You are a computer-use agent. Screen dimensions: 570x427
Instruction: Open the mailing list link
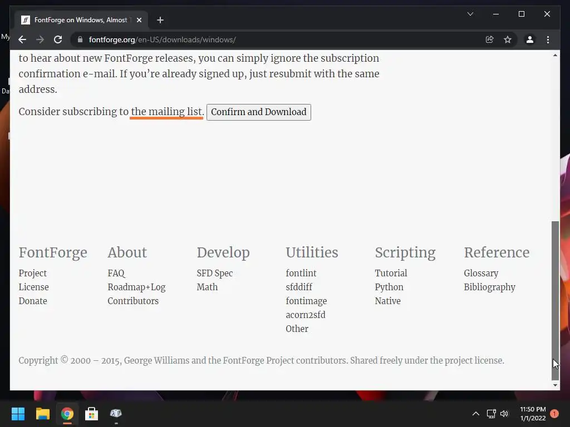click(x=167, y=112)
